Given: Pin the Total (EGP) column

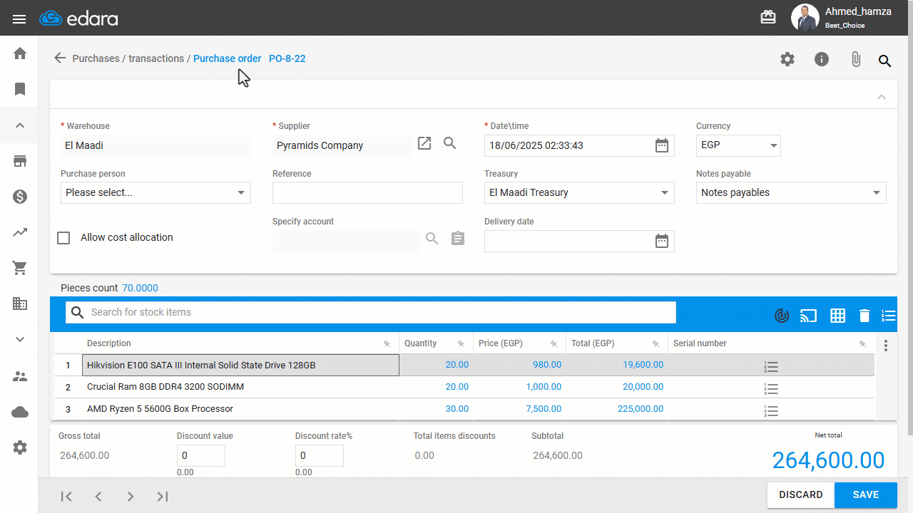Looking at the screenshot, I should 656,344.
